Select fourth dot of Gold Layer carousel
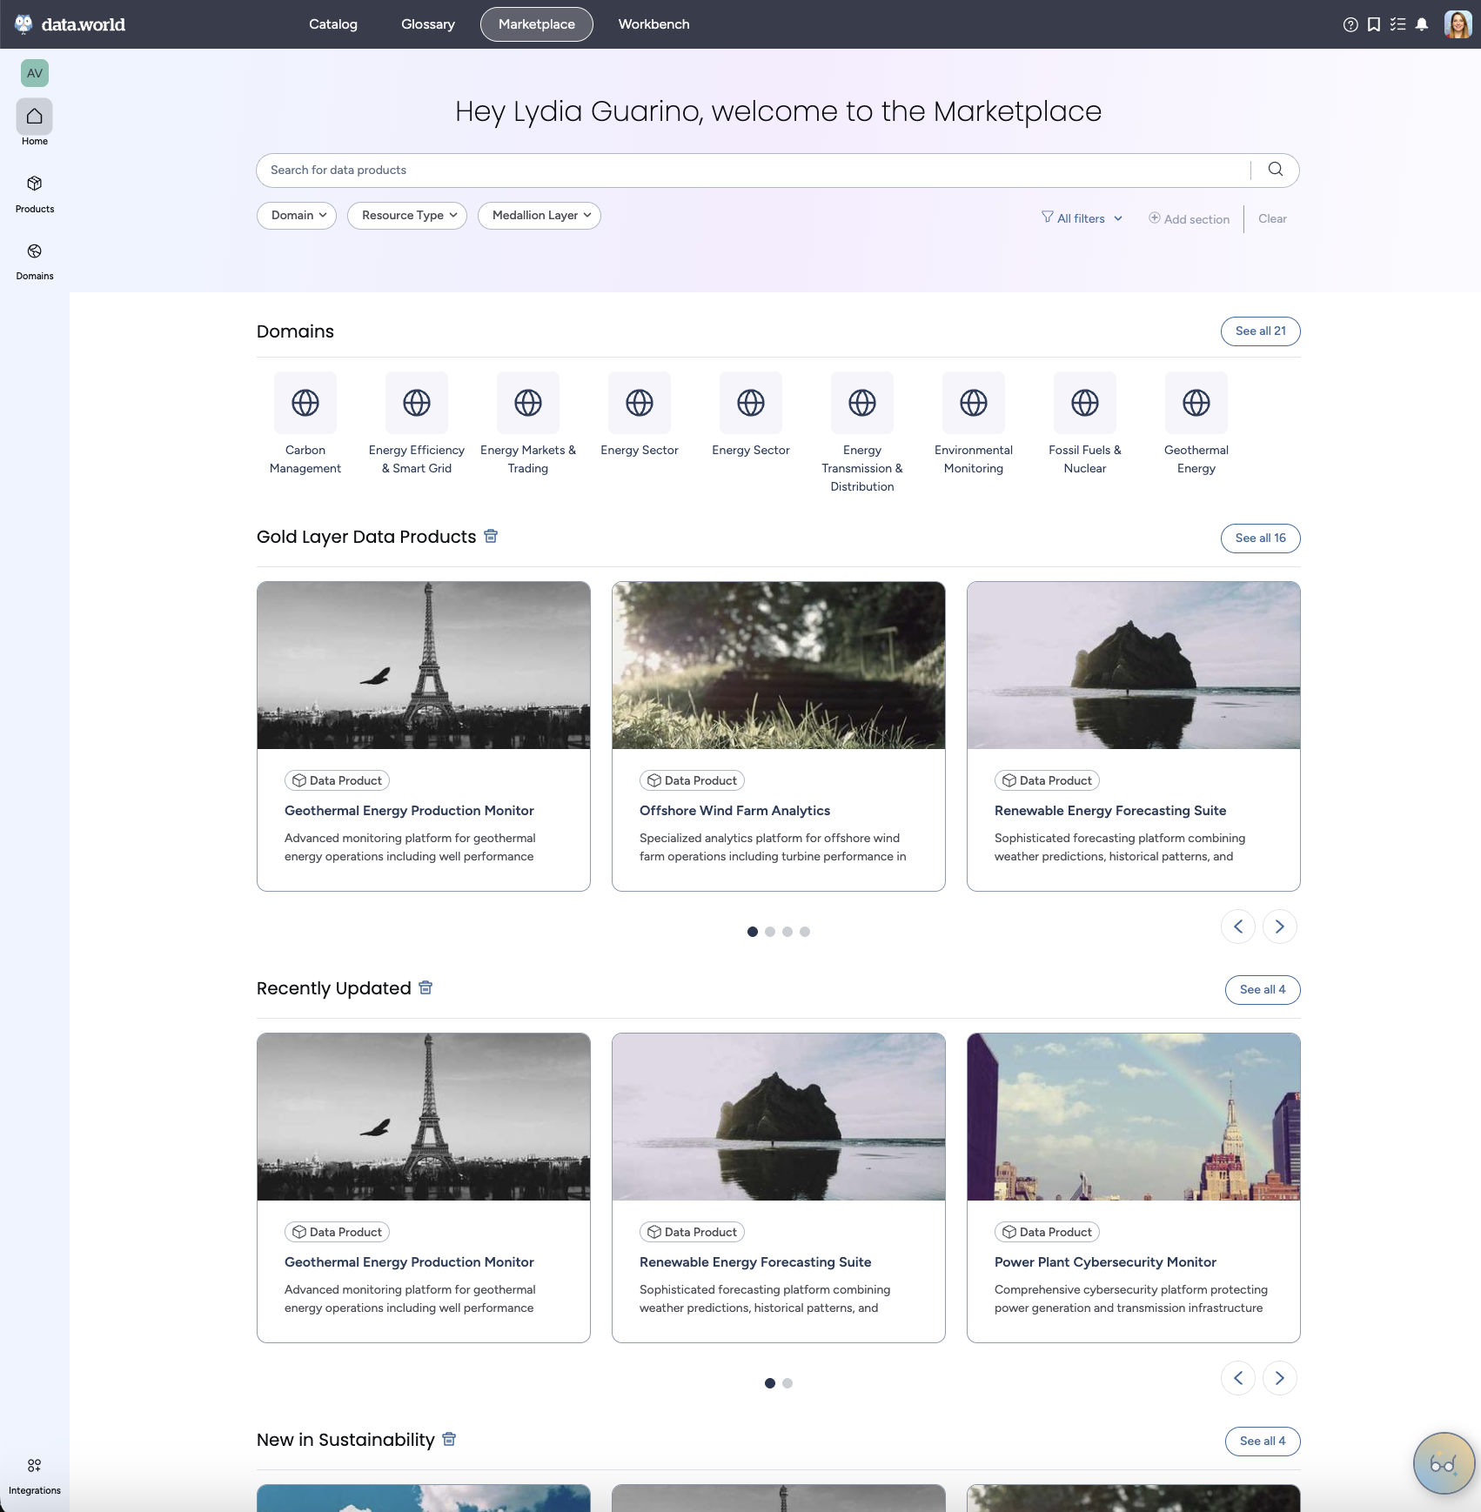Image resolution: width=1481 pixels, height=1512 pixels. click(805, 932)
